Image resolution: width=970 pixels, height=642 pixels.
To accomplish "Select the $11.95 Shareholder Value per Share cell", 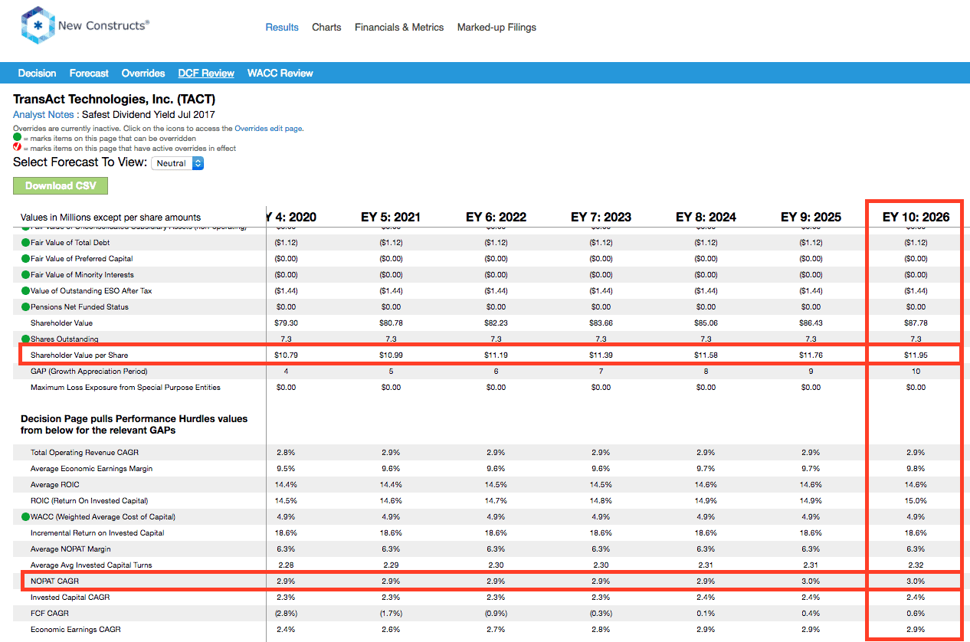I will (916, 355).
